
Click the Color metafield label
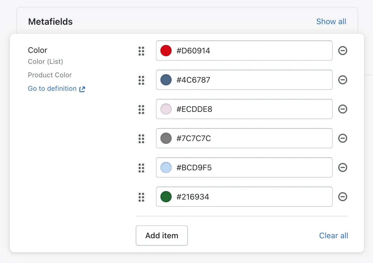tap(38, 50)
